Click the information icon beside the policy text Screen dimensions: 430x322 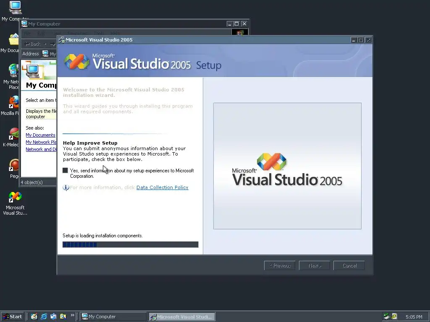point(66,187)
